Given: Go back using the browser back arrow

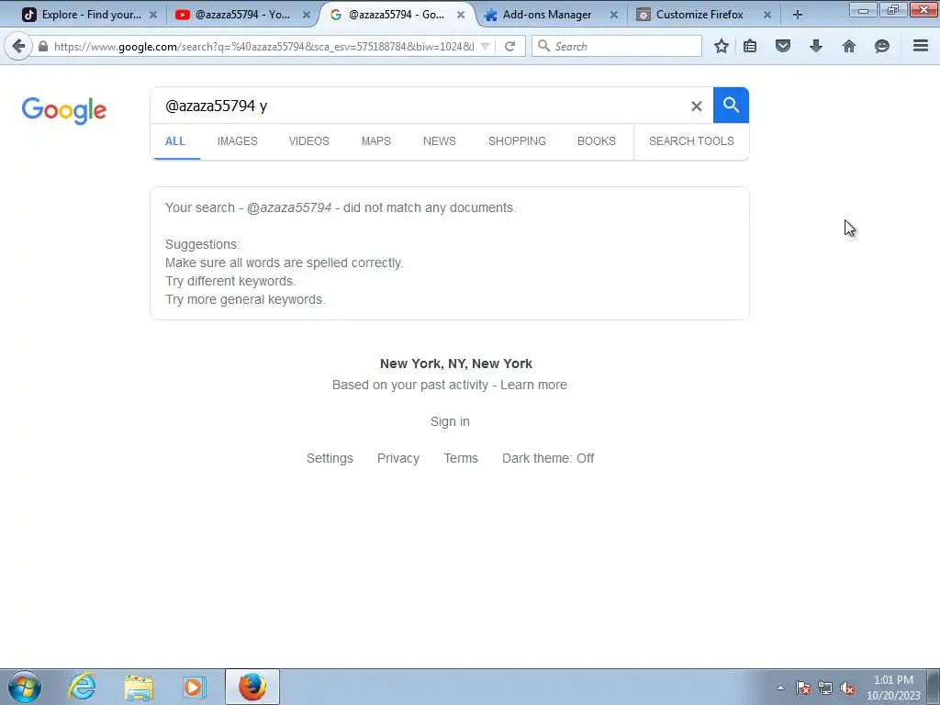Looking at the screenshot, I should coord(18,46).
